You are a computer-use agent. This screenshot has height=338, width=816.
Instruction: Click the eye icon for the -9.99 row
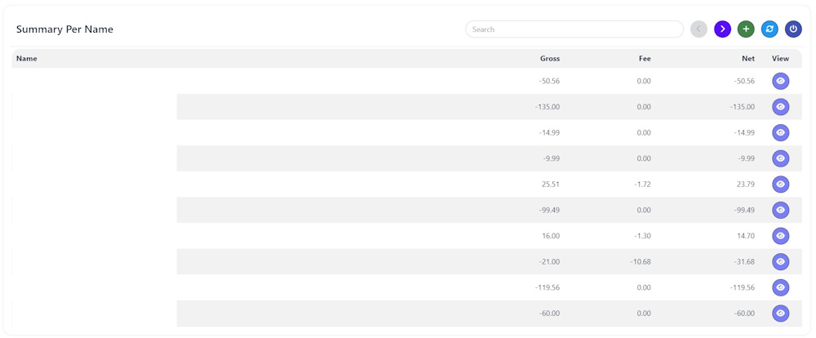point(781,158)
